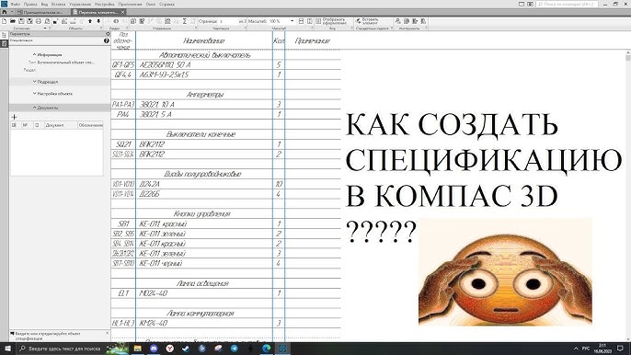Screen dimensions: 631x355
Task: Switch to the Принципиальная document tab
Action: [x=42, y=13]
